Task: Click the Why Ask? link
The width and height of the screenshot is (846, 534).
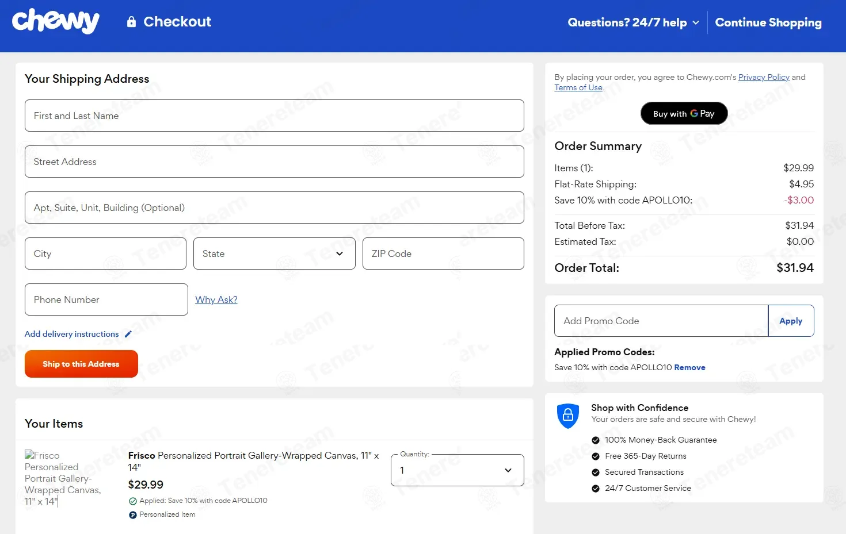Action: point(216,299)
